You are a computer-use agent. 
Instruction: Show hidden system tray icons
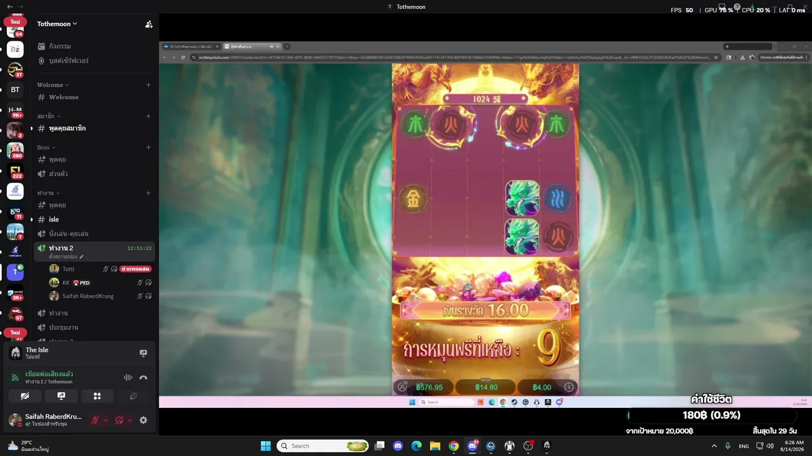click(714, 446)
